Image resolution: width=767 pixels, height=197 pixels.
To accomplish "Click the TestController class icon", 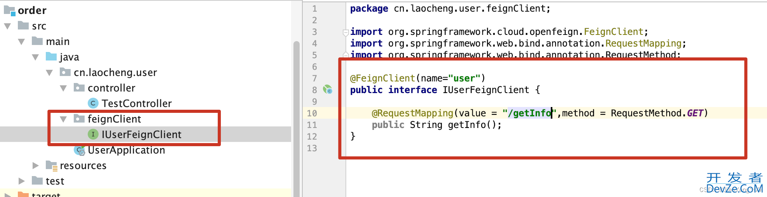I will (x=93, y=103).
